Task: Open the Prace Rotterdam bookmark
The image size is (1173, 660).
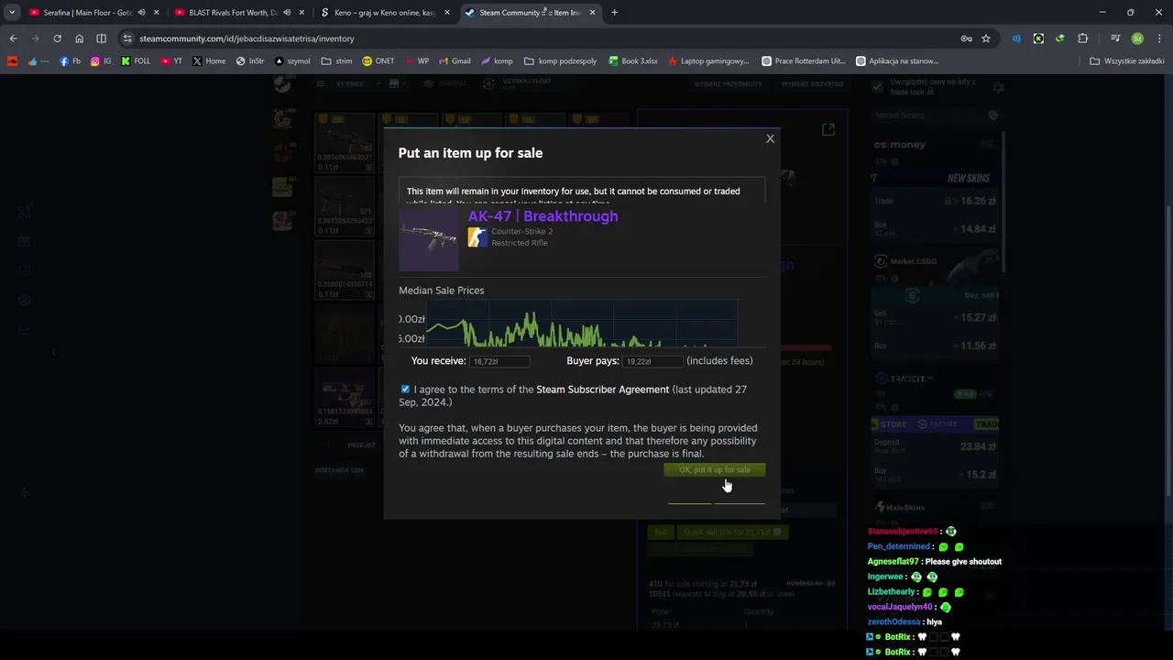Action: [x=804, y=61]
